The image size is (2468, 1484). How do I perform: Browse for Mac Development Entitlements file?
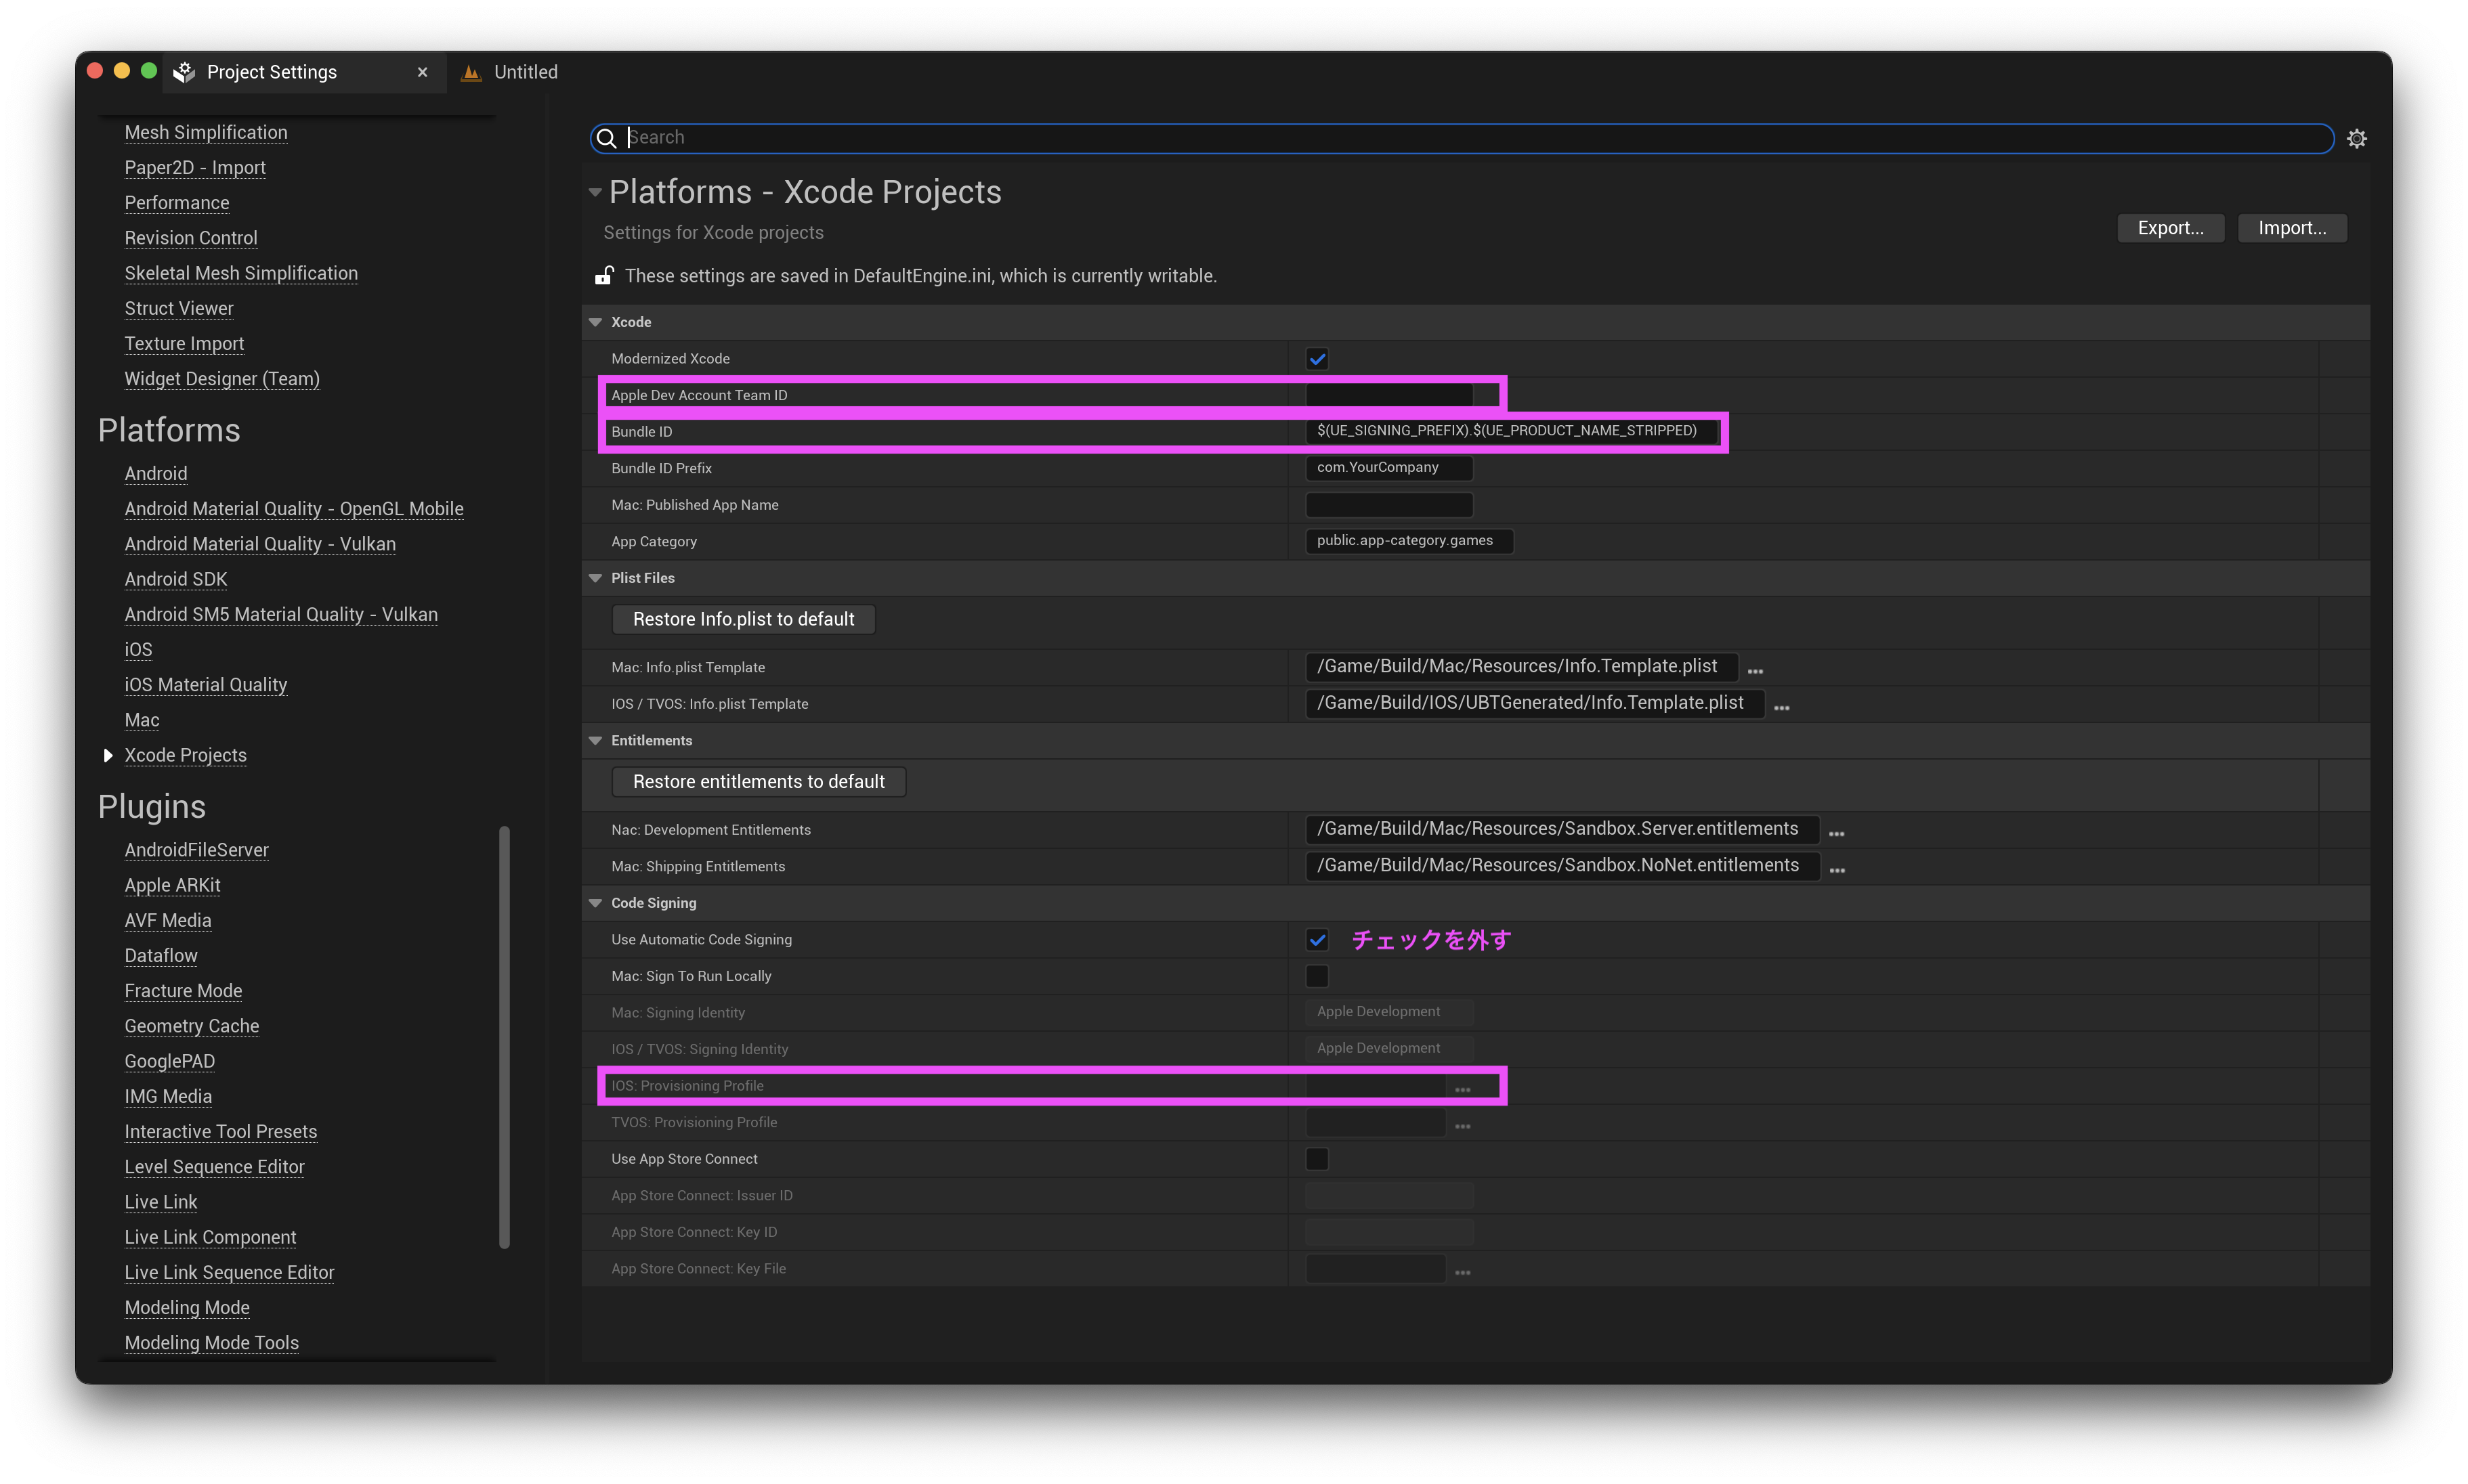point(1837,833)
